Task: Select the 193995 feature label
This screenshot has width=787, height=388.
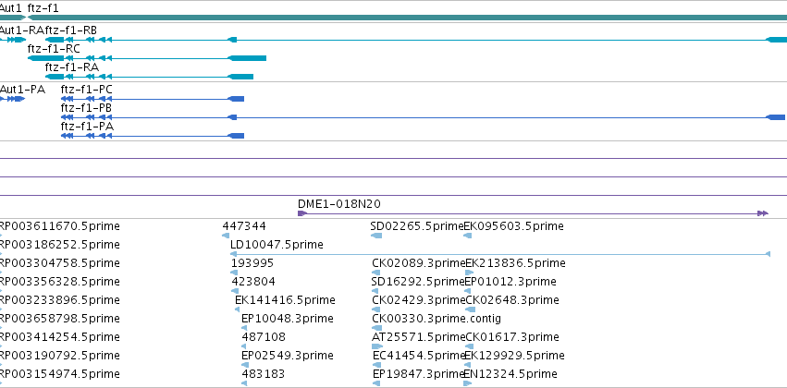Action: [x=252, y=263]
